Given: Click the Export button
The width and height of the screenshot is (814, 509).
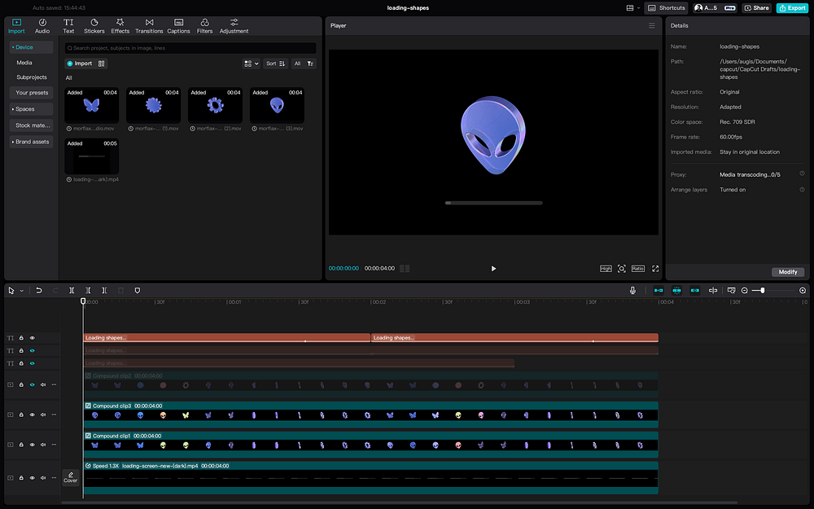Looking at the screenshot, I should click(x=791, y=7).
